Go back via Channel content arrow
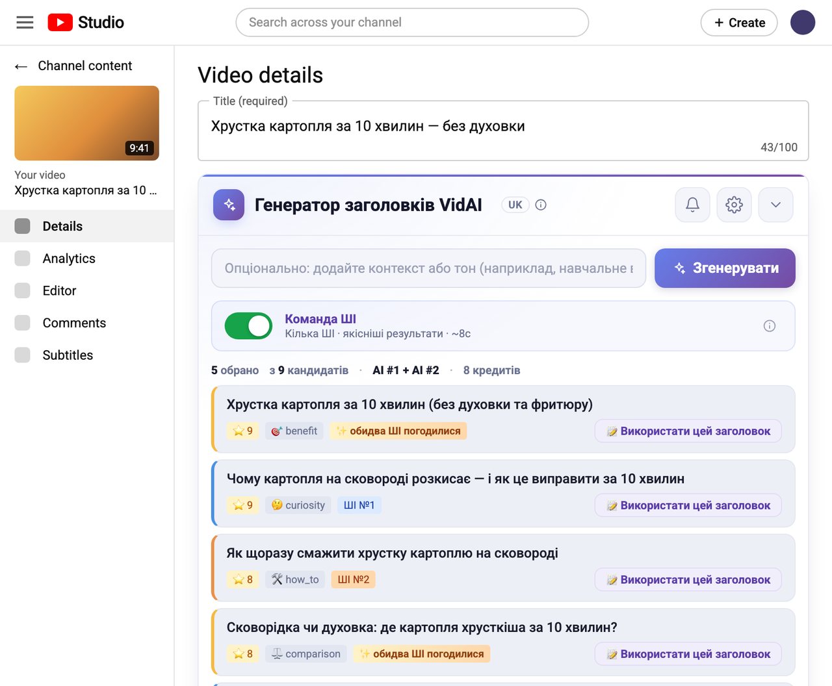832x686 pixels. click(x=21, y=66)
